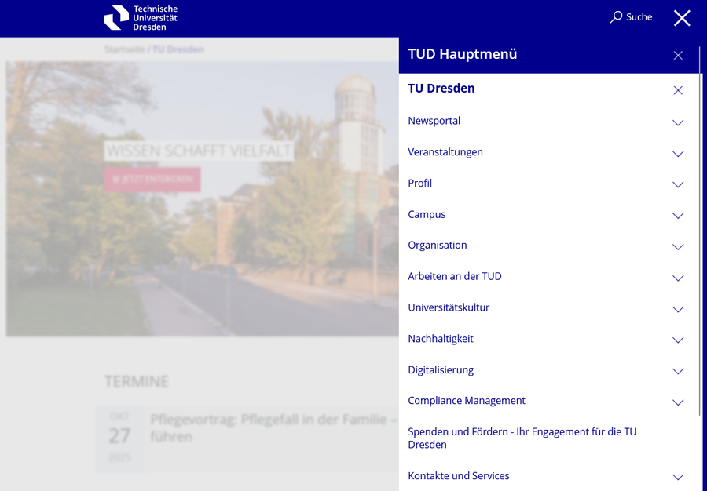Screen dimensions: 707x491
Task: Click the Technische Universität Dresden logo
Action: click(x=141, y=18)
